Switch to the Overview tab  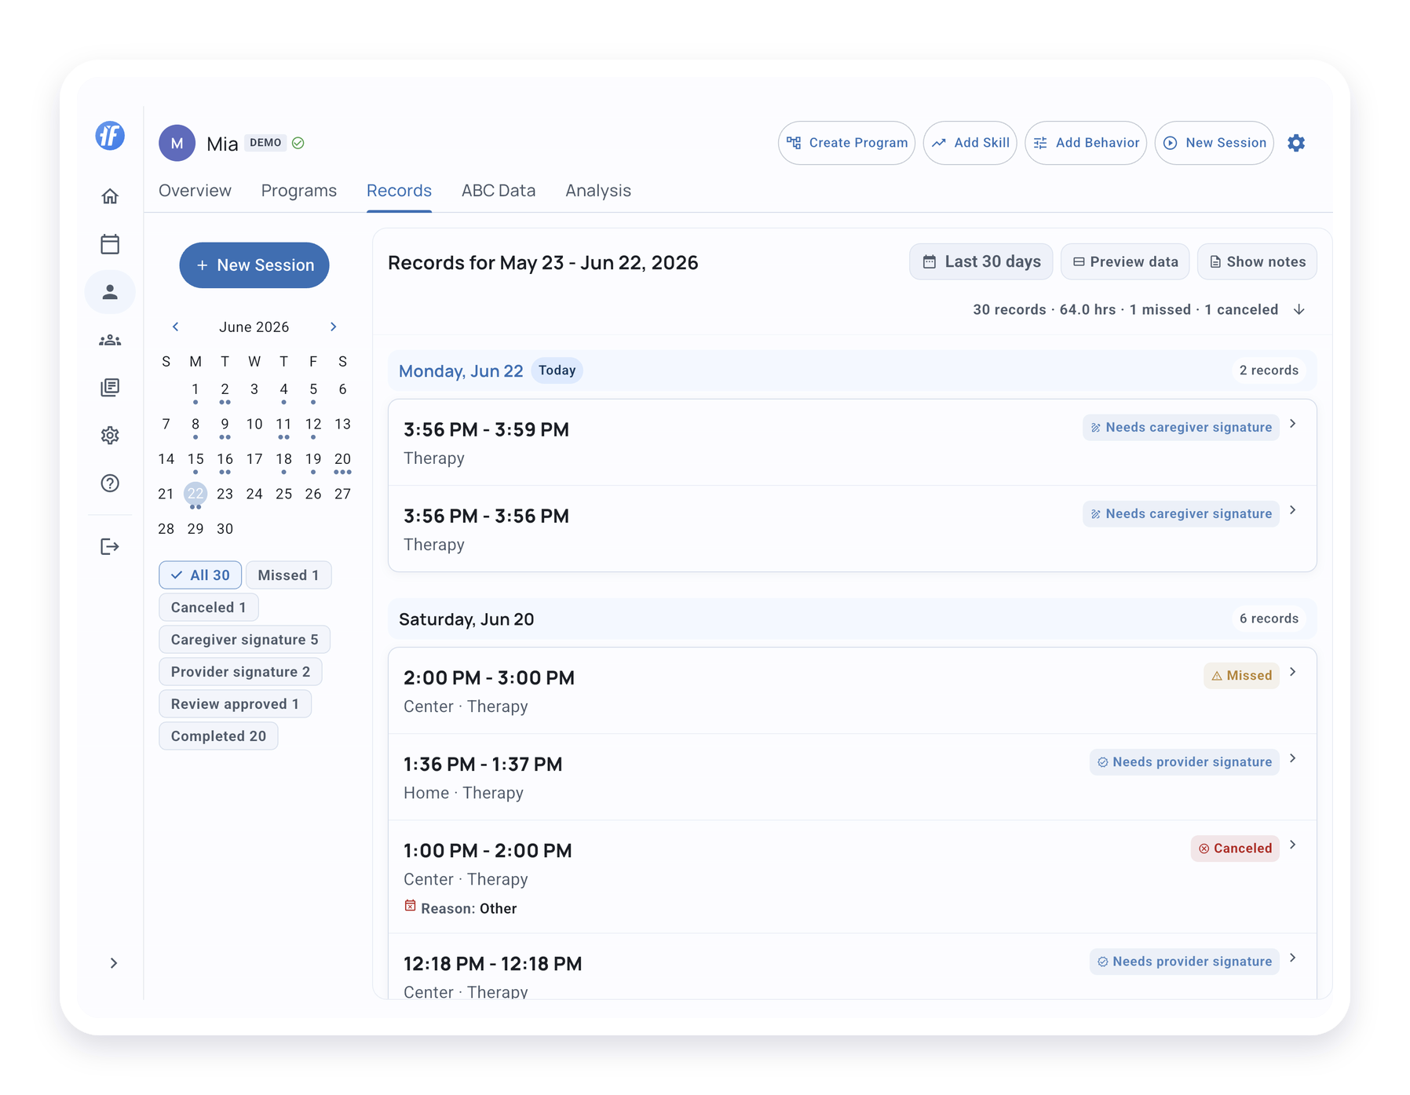click(x=195, y=191)
